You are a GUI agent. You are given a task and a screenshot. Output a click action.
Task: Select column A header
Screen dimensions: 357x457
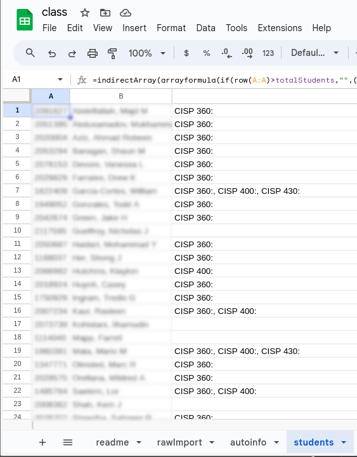point(51,96)
